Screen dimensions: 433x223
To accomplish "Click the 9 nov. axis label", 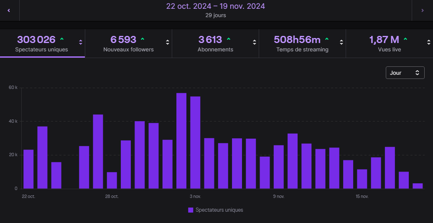I will coord(279,197).
